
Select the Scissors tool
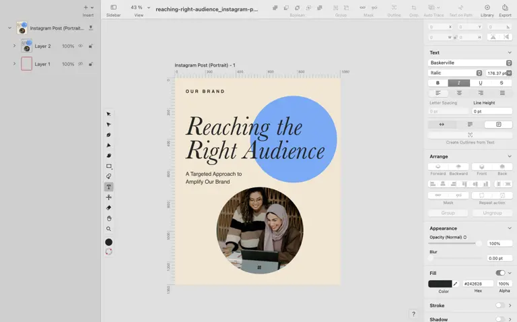tap(108, 197)
